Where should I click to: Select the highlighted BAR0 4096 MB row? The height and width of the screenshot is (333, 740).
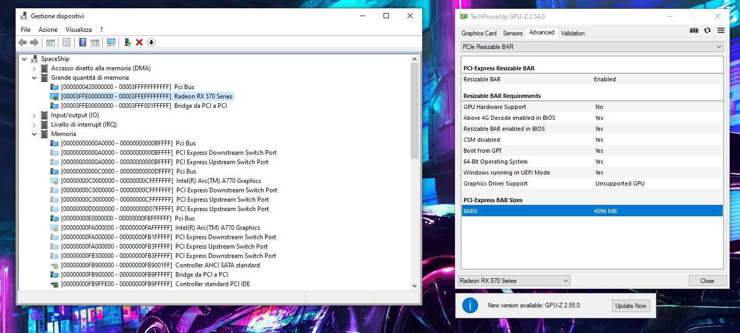click(592, 211)
